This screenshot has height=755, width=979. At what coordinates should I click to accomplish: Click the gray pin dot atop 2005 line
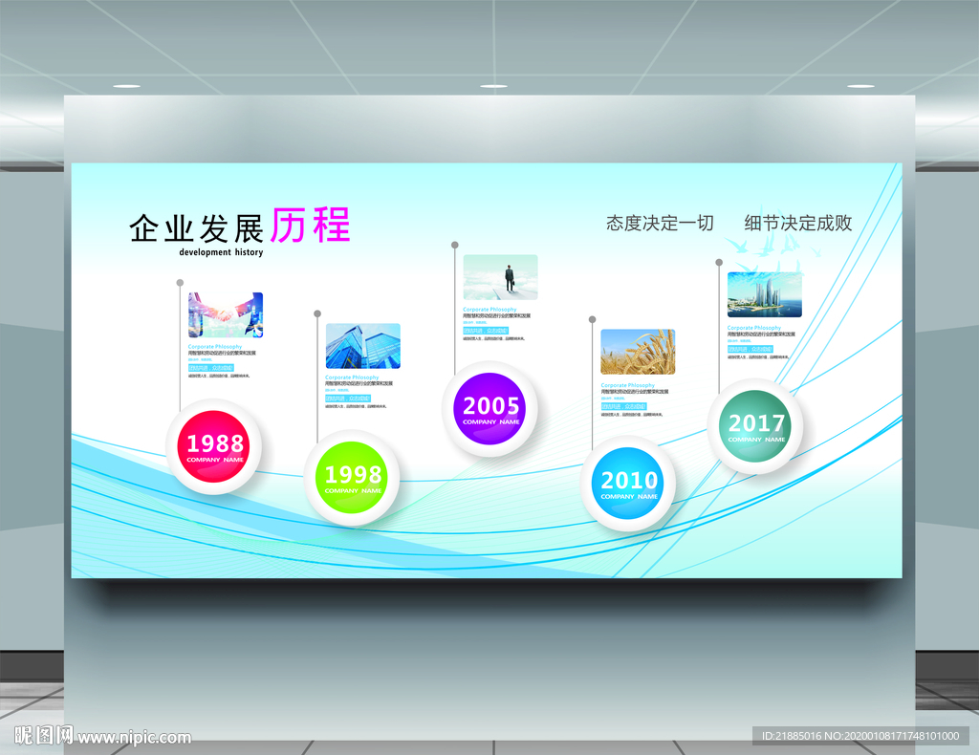coord(454,245)
